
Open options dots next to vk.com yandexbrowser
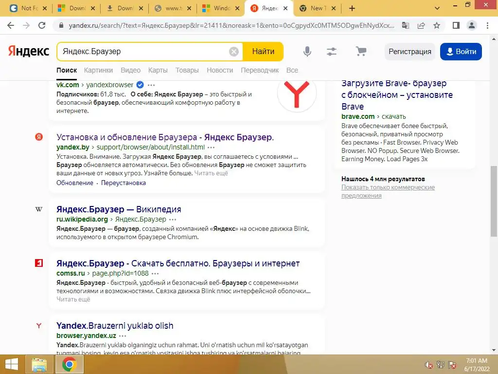pyautogui.click(x=152, y=85)
